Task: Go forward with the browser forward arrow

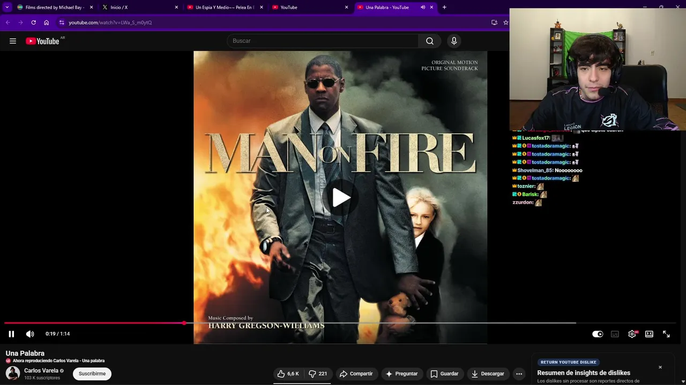Action: [x=20, y=22]
